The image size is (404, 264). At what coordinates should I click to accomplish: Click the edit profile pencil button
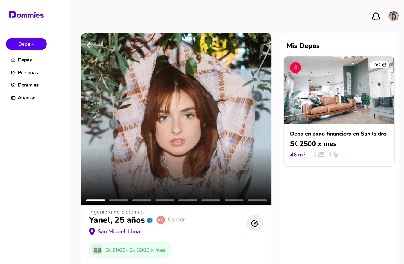255,223
